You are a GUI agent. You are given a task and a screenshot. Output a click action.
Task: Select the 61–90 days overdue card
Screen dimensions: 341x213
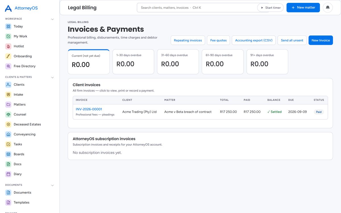click(223, 62)
